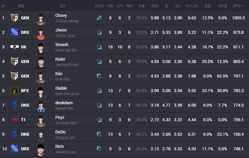Screen dimensions: 249x158
Task: Click Smash's position icon
Action: click(99, 47)
